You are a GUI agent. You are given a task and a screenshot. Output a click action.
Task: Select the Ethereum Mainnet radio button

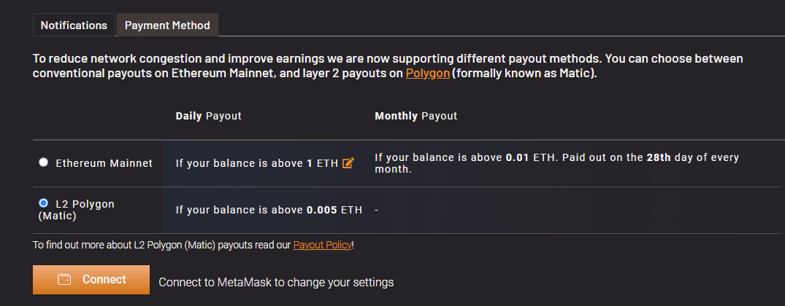pos(44,162)
